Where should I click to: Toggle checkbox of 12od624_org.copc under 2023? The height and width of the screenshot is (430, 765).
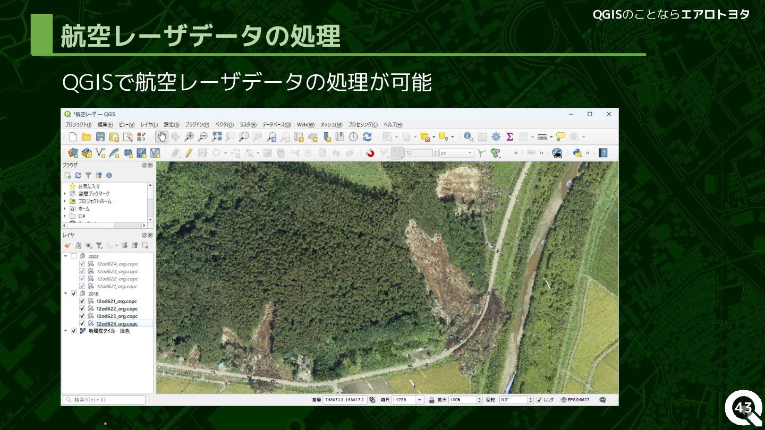tap(82, 264)
